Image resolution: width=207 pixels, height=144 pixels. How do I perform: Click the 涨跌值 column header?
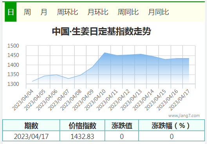click(x=122, y=125)
